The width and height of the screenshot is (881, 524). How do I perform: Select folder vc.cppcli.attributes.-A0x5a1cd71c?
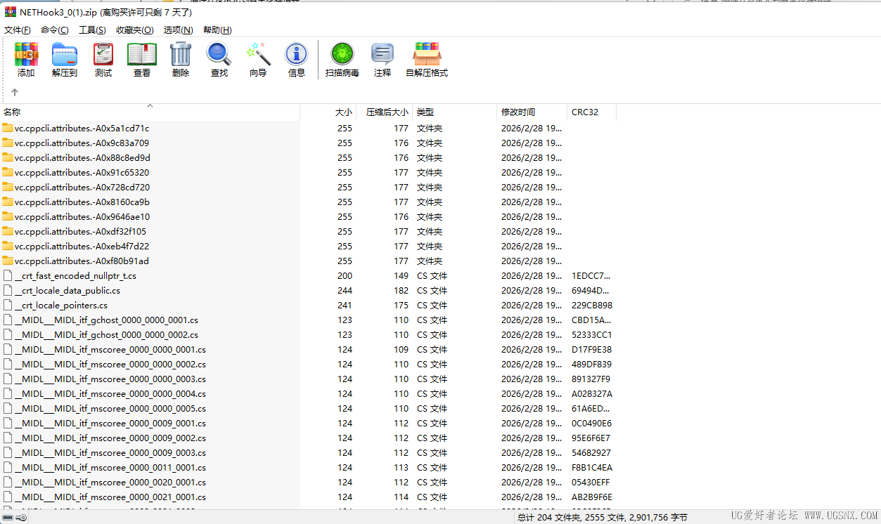click(82, 129)
